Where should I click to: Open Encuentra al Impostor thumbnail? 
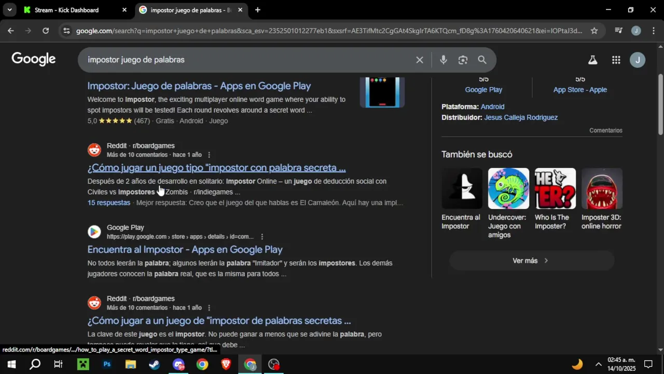[462, 188]
